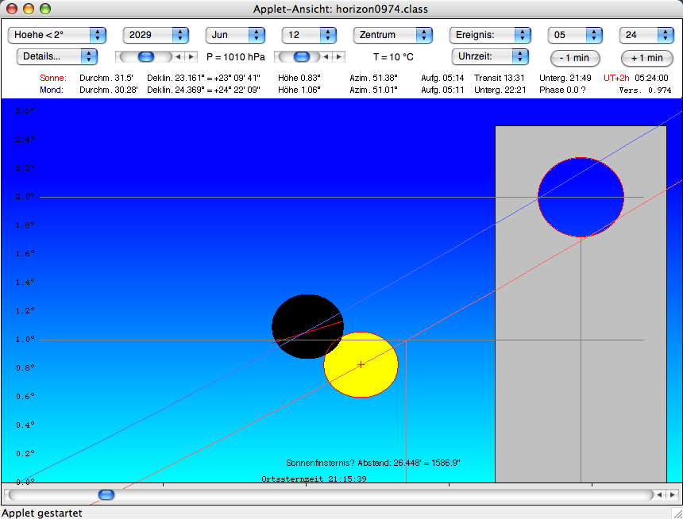
Task: Click the Sun Azim. 51.38° value
Action: [x=373, y=78]
